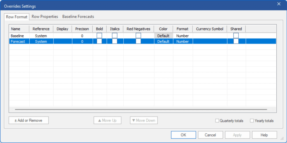This screenshot has height=143, width=287.
Task: Check Red Negatives for Baseline row
Action: click(x=138, y=36)
